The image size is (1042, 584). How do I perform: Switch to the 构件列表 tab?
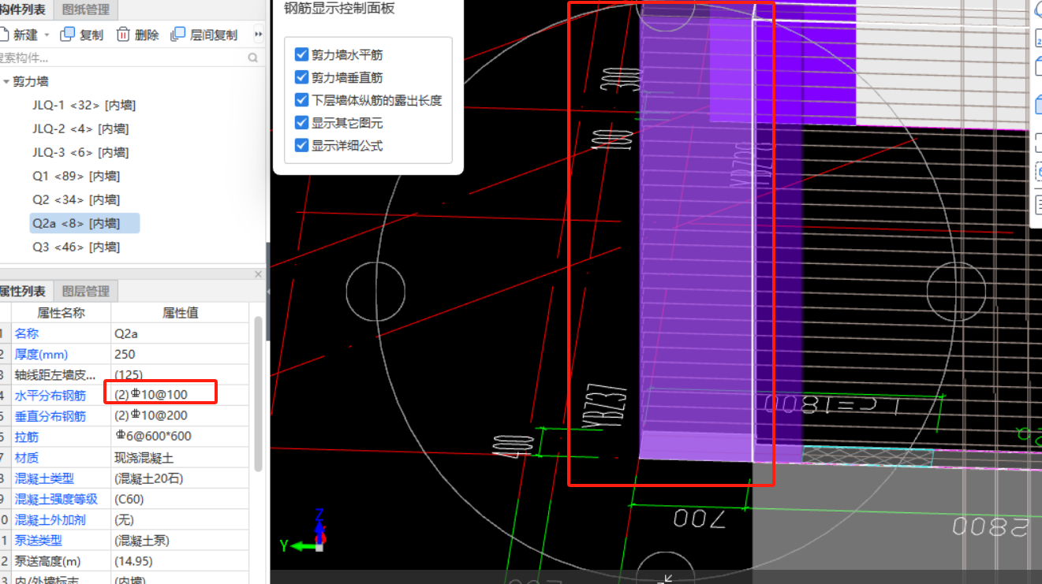pyautogui.click(x=24, y=10)
